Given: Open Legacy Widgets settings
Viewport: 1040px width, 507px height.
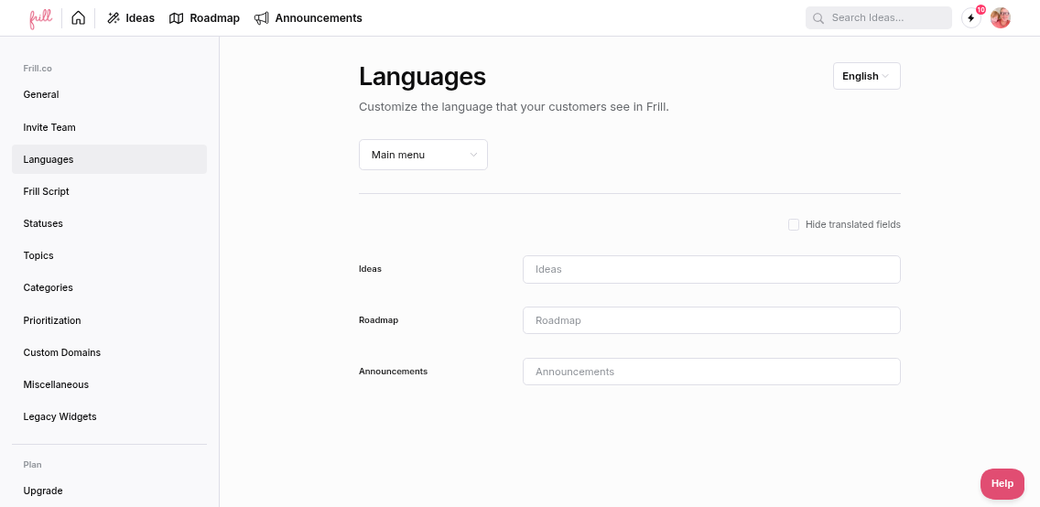Looking at the screenshot, I should [110, 417].
